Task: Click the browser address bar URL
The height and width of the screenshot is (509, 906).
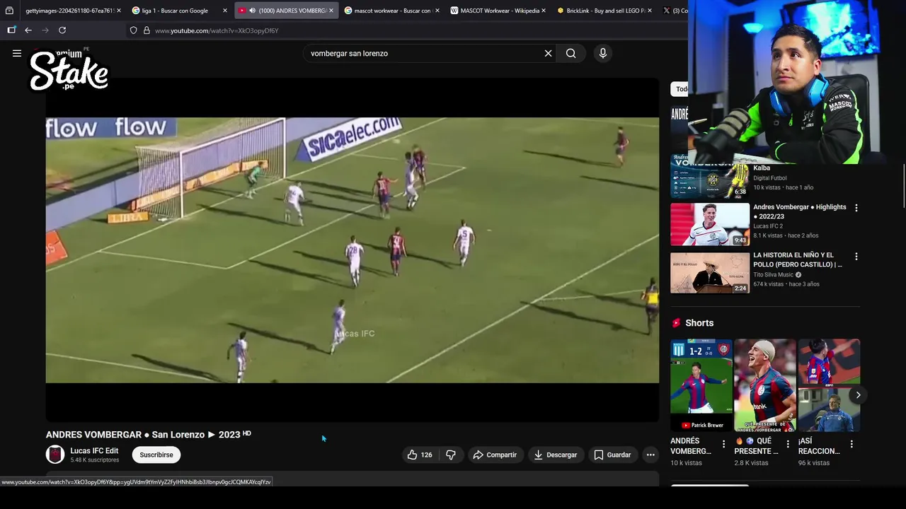Action: tap(217, 30)
